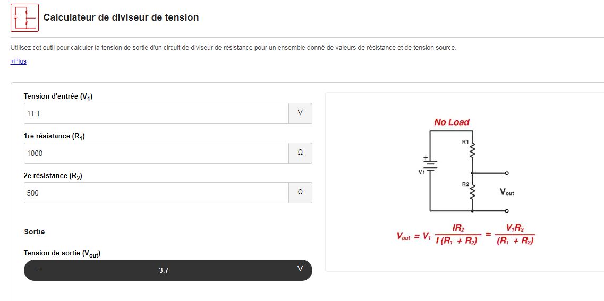
Task: Click the red No Load label
Action: click(452, 122)
